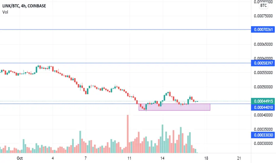This screenshot has height=163, width=276.
Task: Select the horizontal line at 0.00070261
Action: 125,29
